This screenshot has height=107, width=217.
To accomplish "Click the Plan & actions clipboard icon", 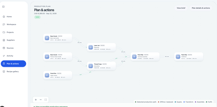I will [x=4, y=64].
